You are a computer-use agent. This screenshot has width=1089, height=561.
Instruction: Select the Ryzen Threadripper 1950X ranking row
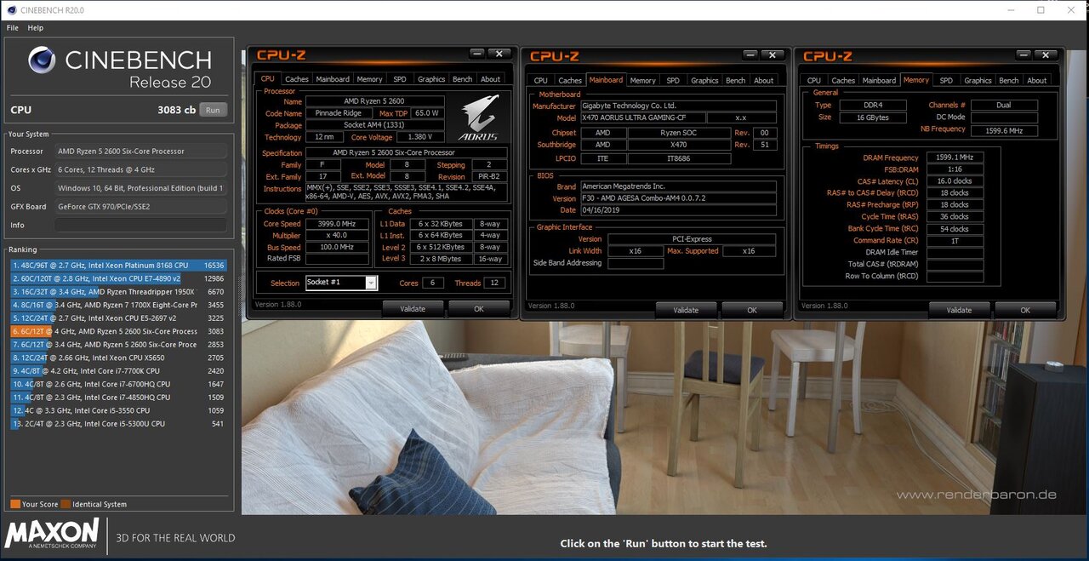[x=118, y=292]
